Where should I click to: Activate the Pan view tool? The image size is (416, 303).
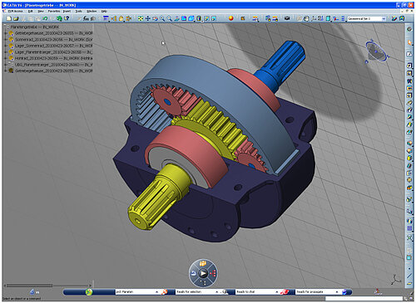148,18
